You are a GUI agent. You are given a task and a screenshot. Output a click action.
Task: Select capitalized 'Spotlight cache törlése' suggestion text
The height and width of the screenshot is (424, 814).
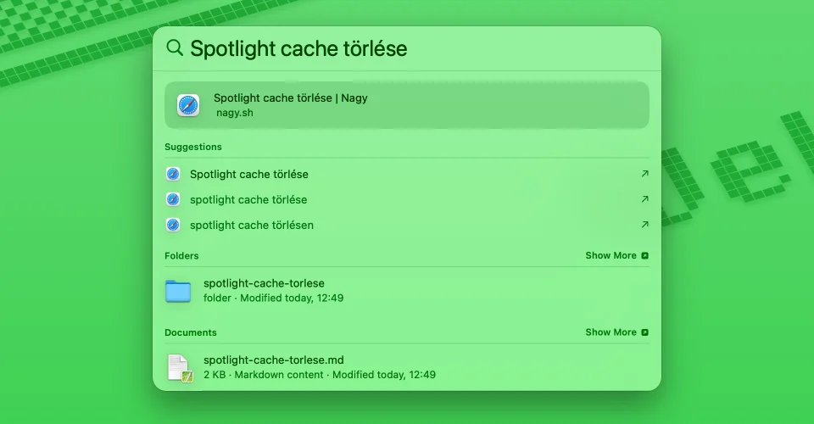click(x=248, y=174)
